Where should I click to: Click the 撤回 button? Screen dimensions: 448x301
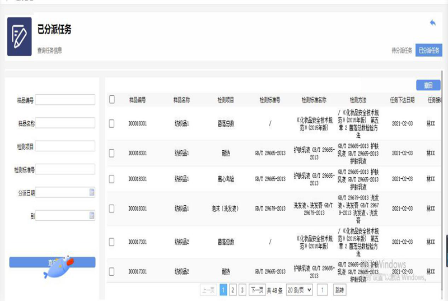428,86
